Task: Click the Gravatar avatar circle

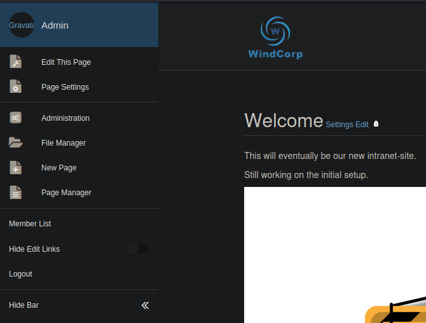Action: 22,25
